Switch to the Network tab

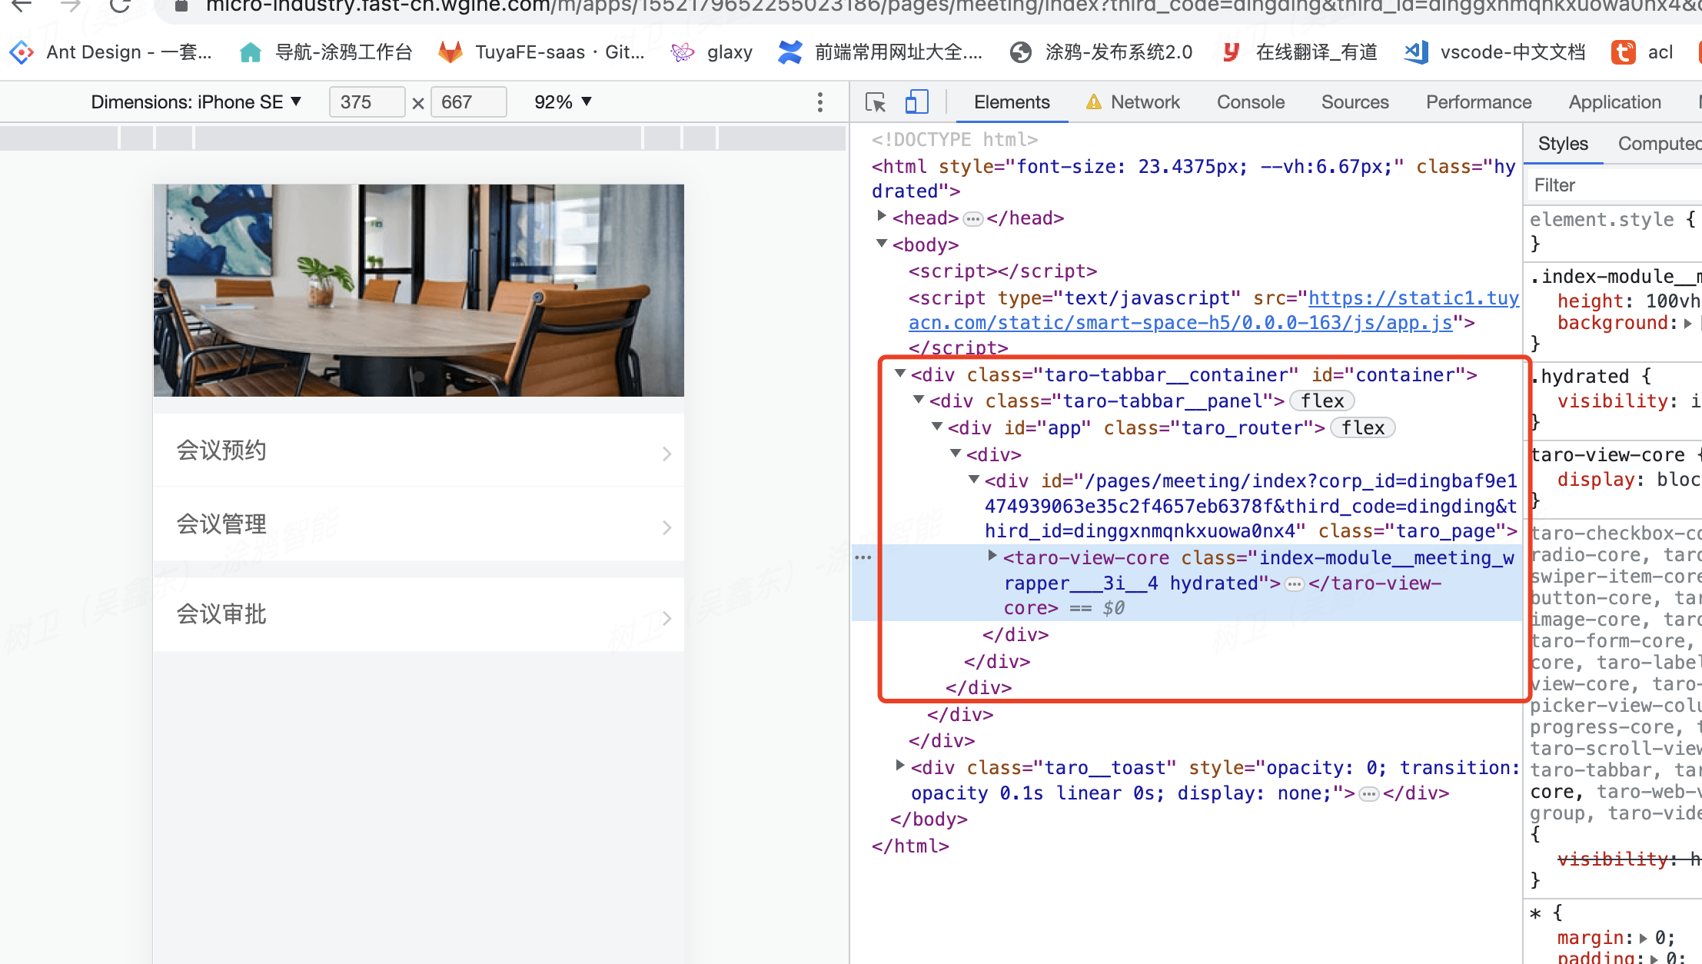1144,102
